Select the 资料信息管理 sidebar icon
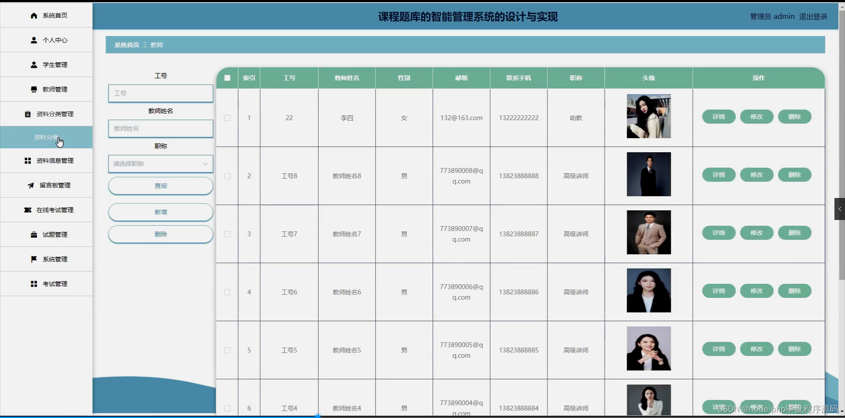Image resolution: width=845 pixels, height=418 pixels. click(x=27, y=160)
